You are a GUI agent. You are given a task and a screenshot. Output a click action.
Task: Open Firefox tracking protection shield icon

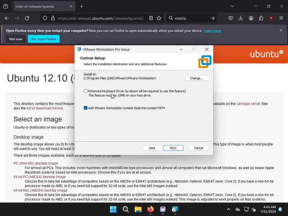coord(45,18)
